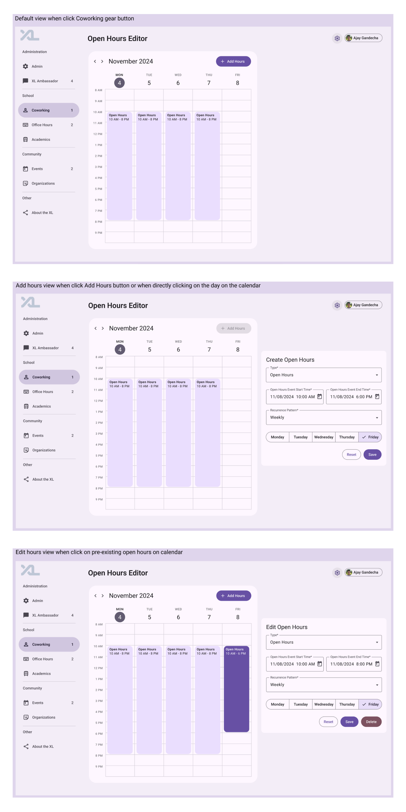Viewport: 406px width, 812px height.
Task: Open the Recurrence Pattern dropdown in Create Open Hours
Action: (324, 417)
